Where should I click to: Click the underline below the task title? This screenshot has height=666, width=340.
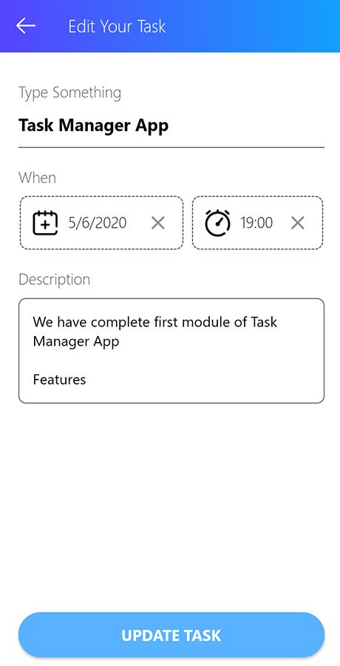click(x=171, y=147)
